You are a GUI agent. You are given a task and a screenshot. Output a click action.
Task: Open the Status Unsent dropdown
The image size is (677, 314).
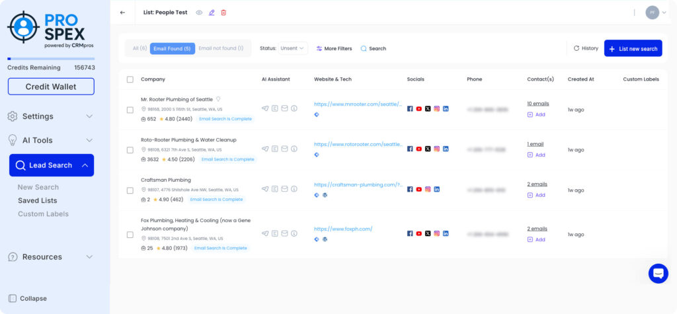click(293, 48)
